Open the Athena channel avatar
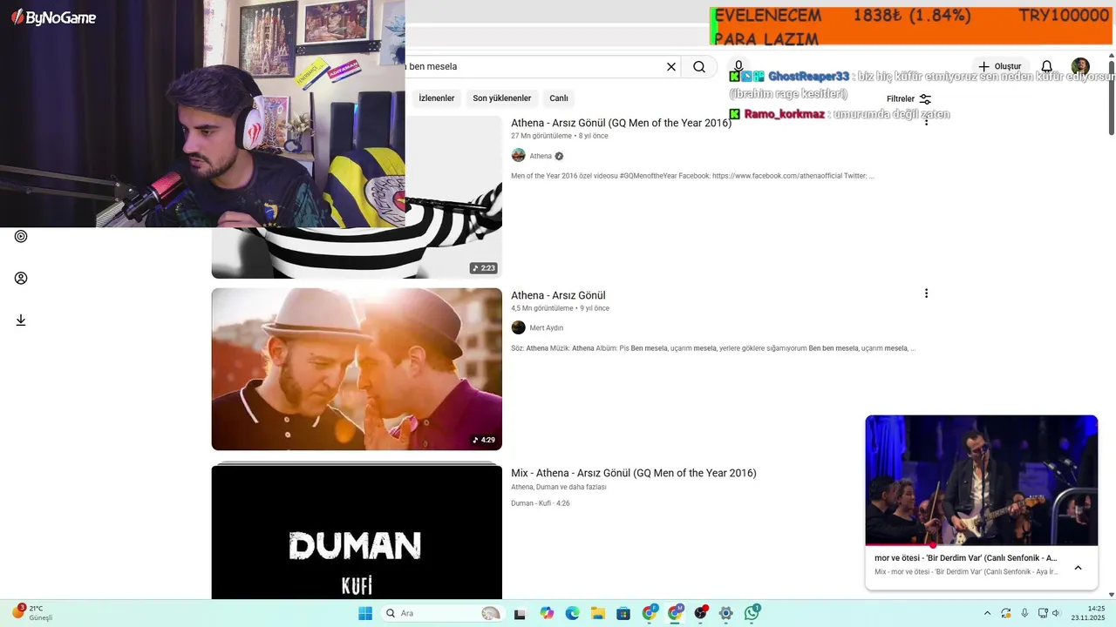Image resolution: width=1116 pixels, height=627 pixels. click(518, 156)
